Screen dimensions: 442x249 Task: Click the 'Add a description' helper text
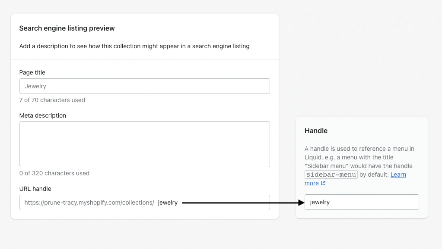134,46
